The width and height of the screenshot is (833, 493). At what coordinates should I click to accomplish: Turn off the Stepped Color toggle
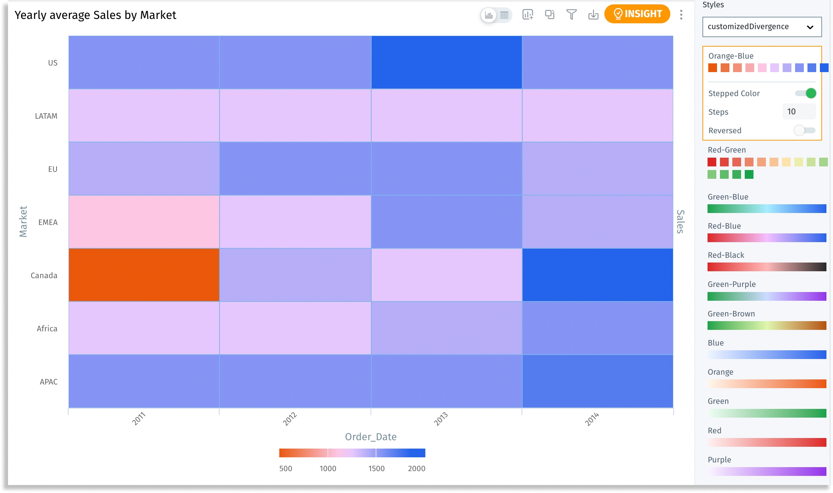806,94
